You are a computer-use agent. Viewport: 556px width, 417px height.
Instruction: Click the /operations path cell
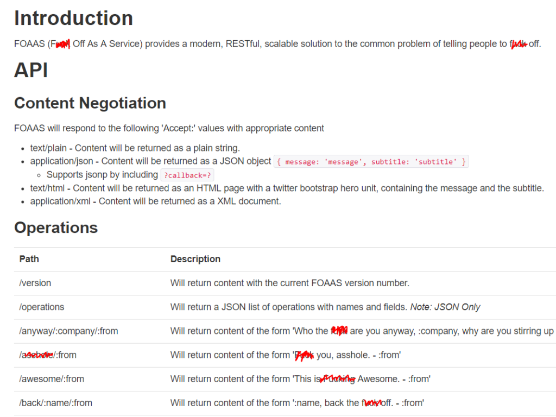[x=42, y=307]
